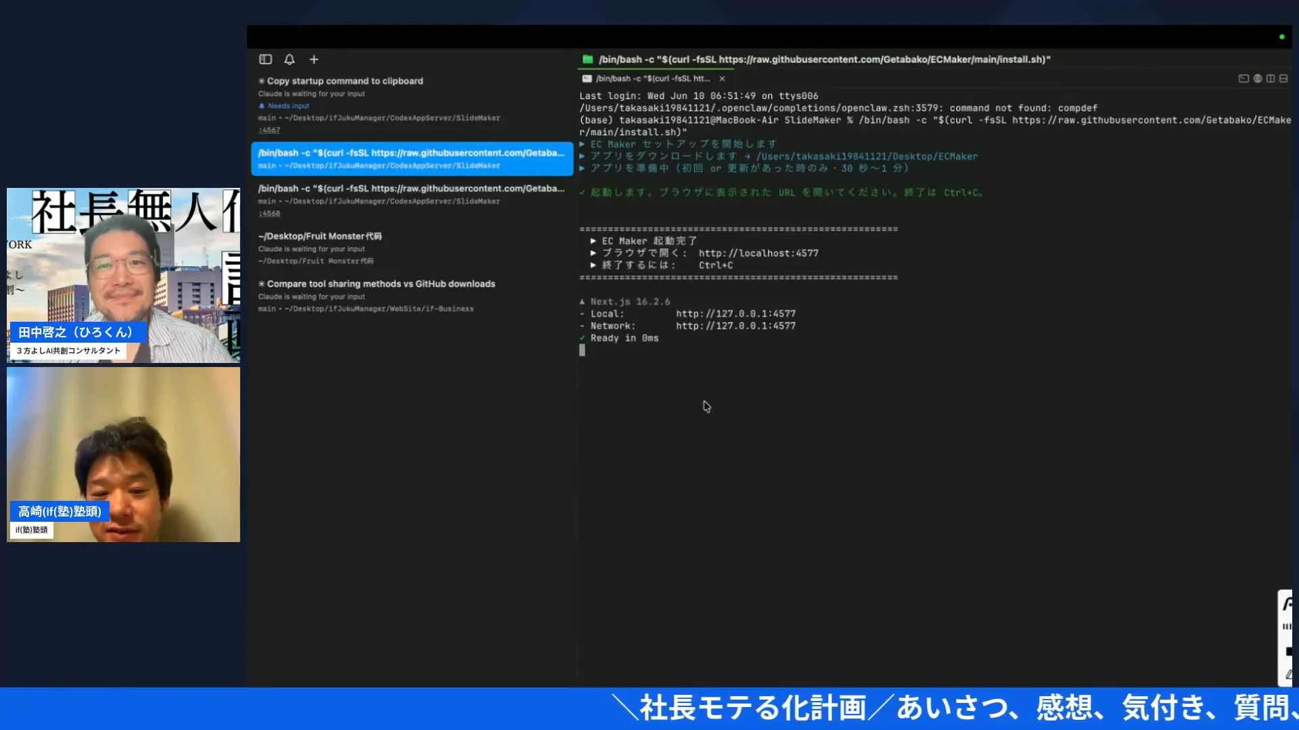The width and height of the screenshot is (1299, 730).
Task: Open notifications with the bell icon
Action: pos(290,59)
